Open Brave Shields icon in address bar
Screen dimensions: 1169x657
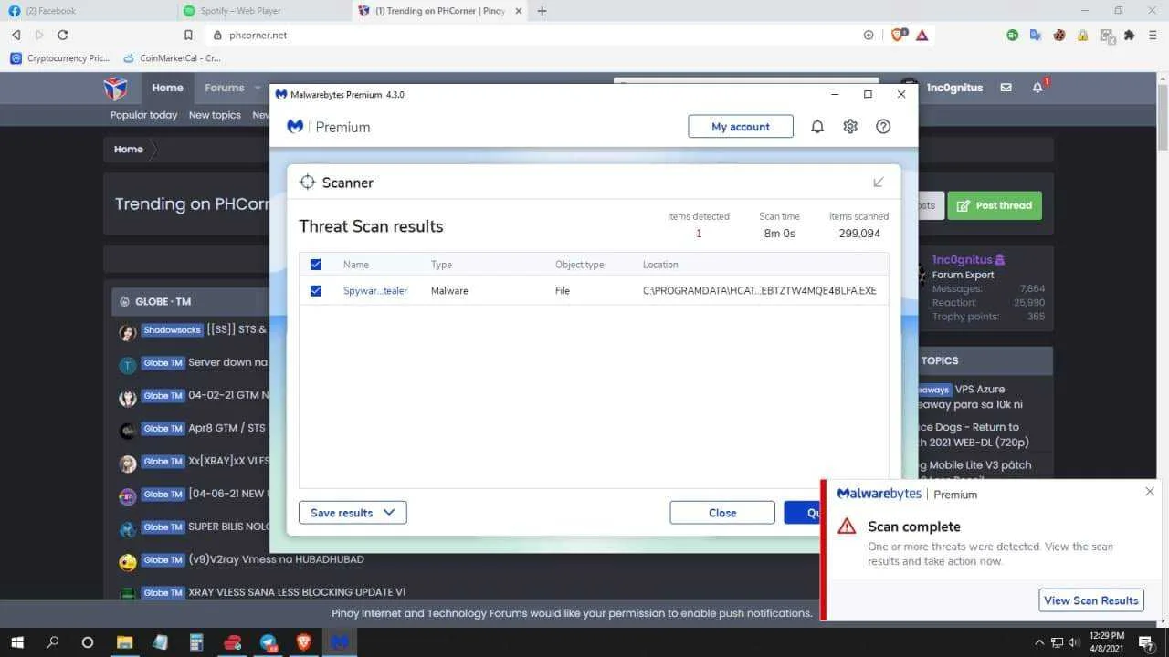(x=898, y=35)
